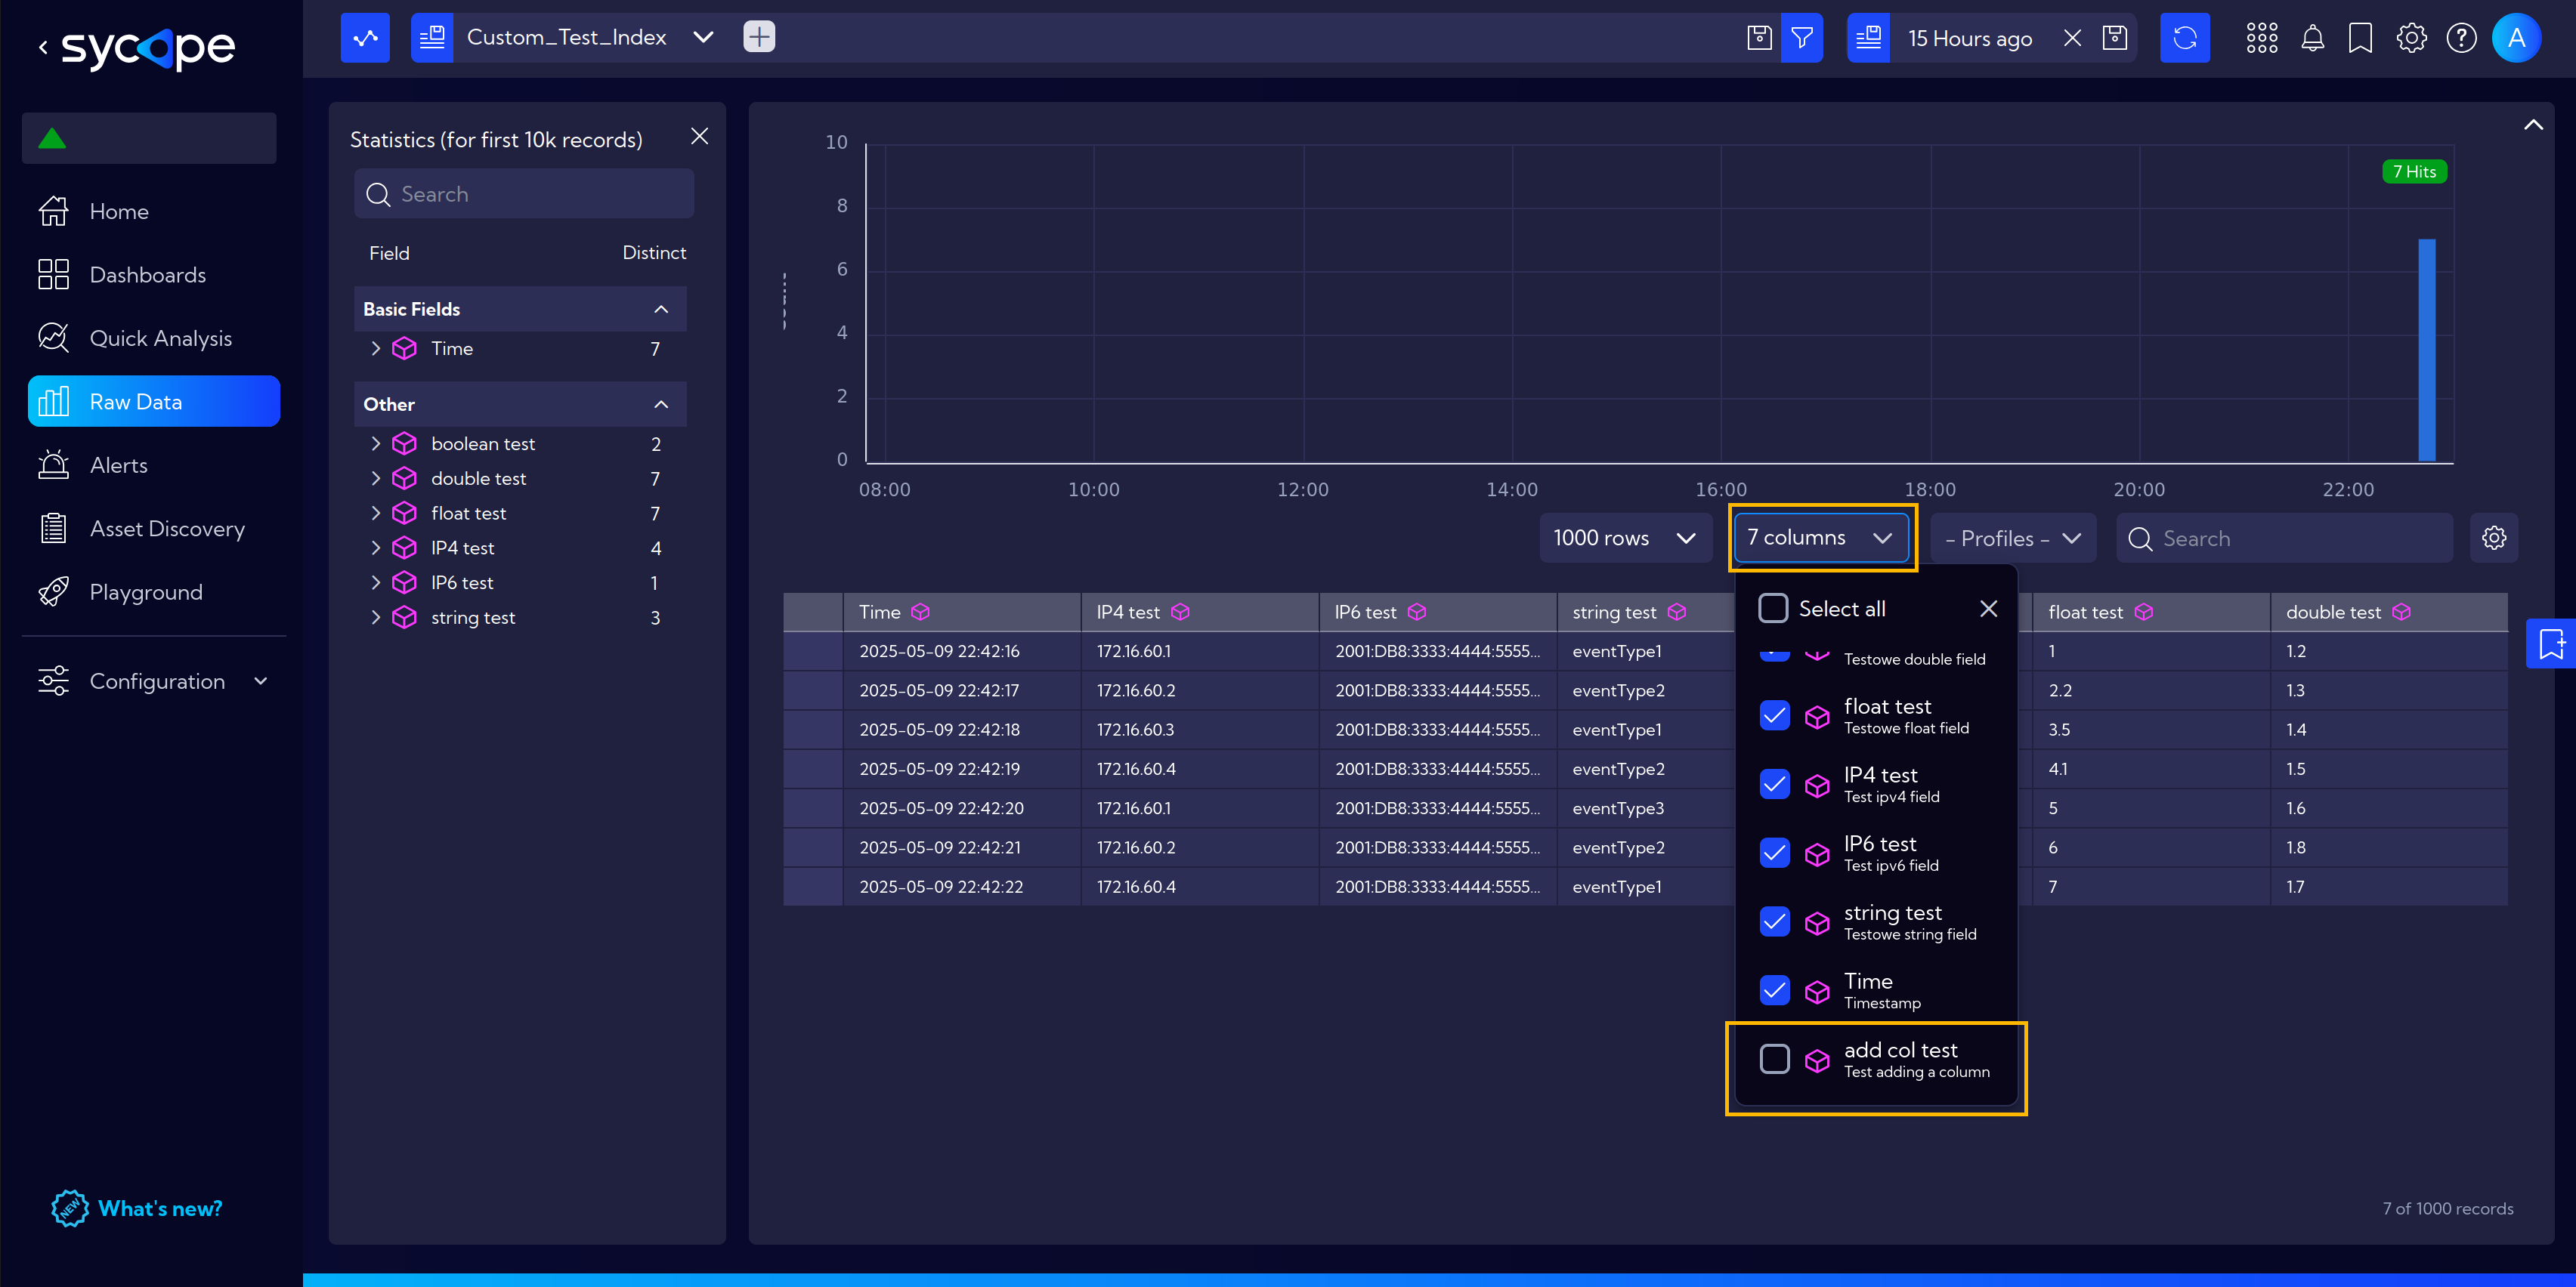Expand the Configuration menu
The height and width of the screenshot is (1287, 2576).
click(x=154, y=681)
